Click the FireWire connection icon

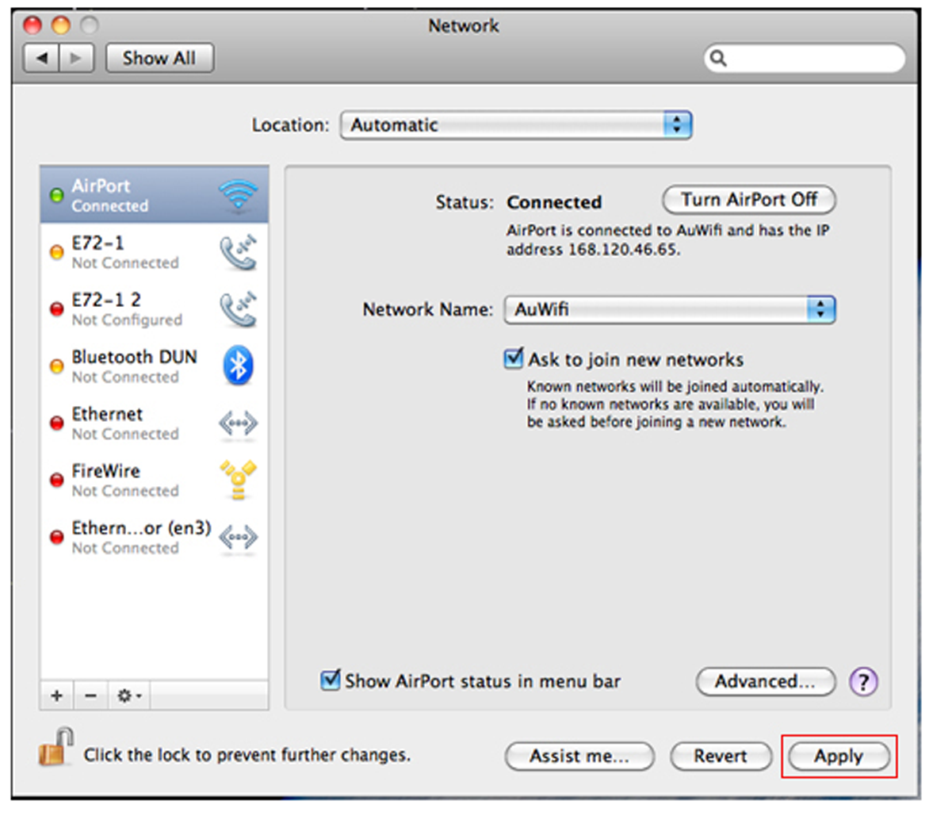click(238, 480)
